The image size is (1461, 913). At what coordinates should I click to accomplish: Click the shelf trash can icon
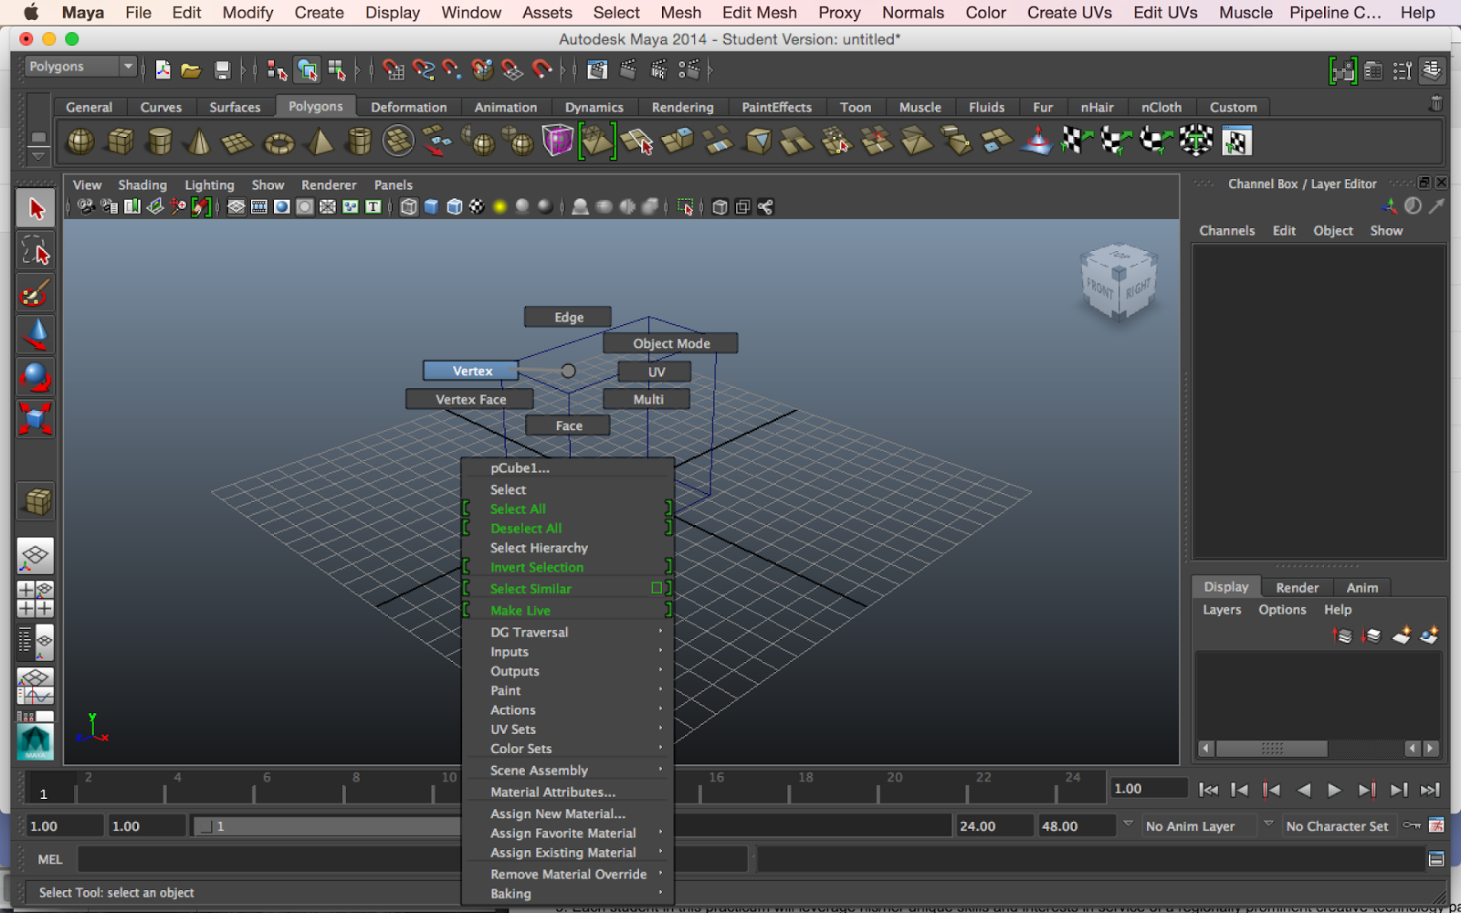(x=1435, y=104)
